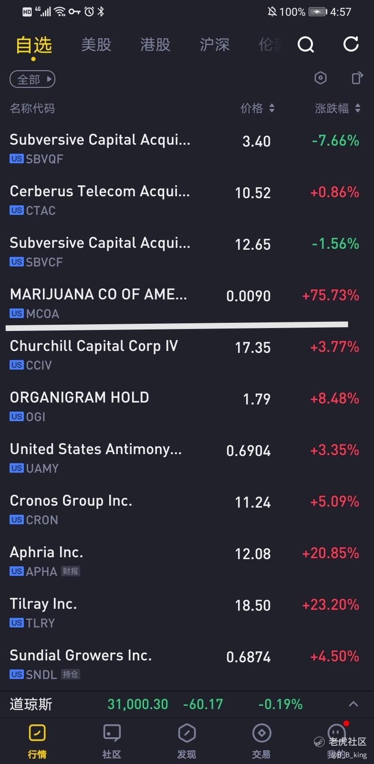This screenshot has height=764, width=374.
Task: Open the 社区 community tab icon
Action: [112, 740]
